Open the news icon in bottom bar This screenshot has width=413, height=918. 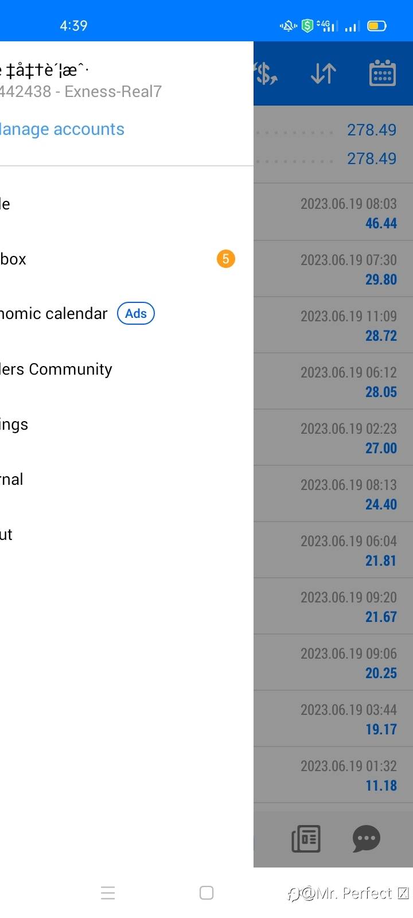[x=306, y=839]
